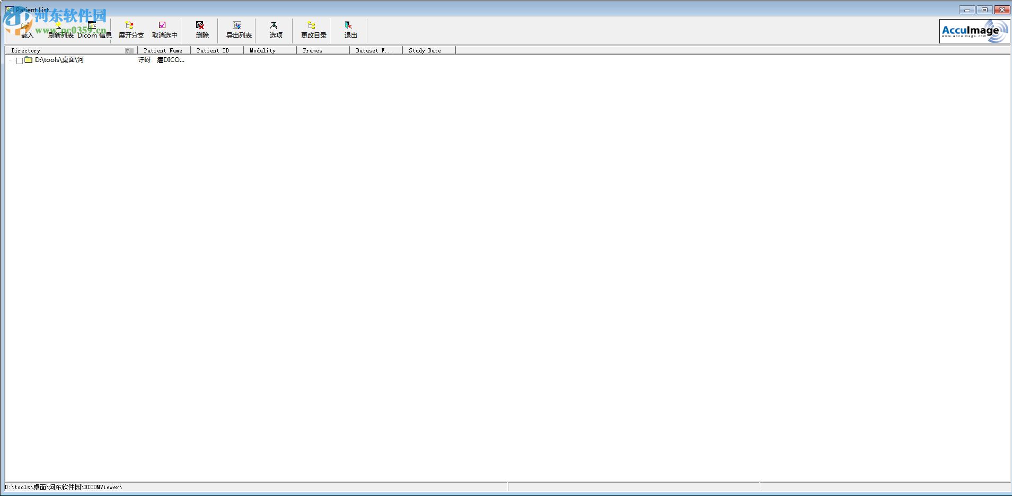Click the Frames column header
The height and width of the screenshot is (496, 1012).
(323, 50)
